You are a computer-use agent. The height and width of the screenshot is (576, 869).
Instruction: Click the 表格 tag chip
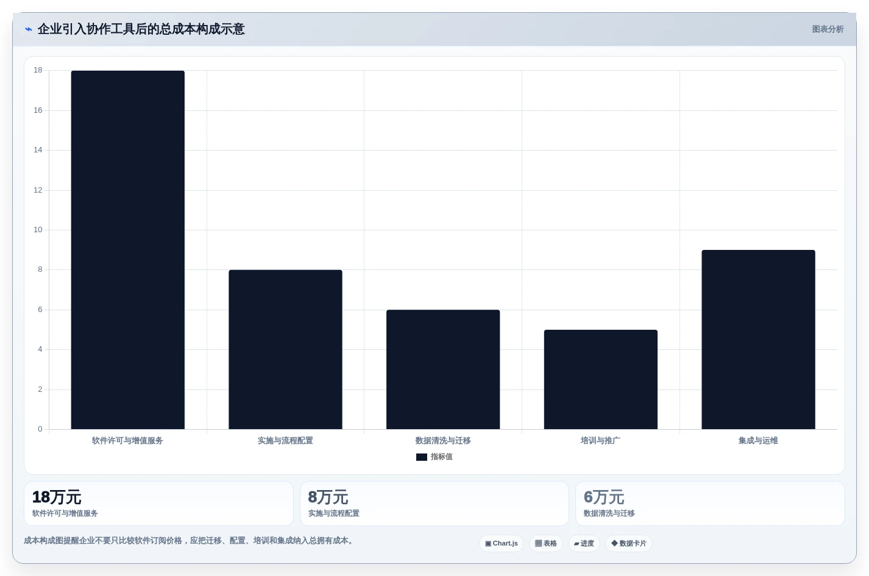point(546,543)
